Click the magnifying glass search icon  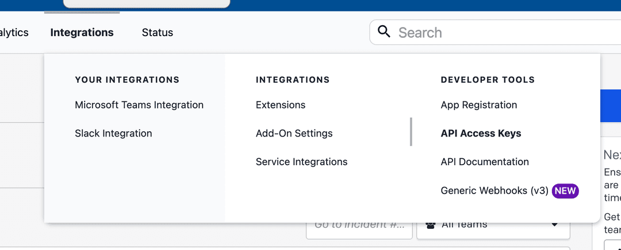click(384, 32)
